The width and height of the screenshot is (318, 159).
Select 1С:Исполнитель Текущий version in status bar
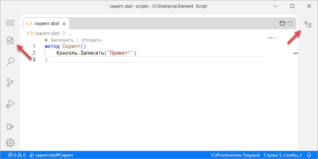point(235,155)
